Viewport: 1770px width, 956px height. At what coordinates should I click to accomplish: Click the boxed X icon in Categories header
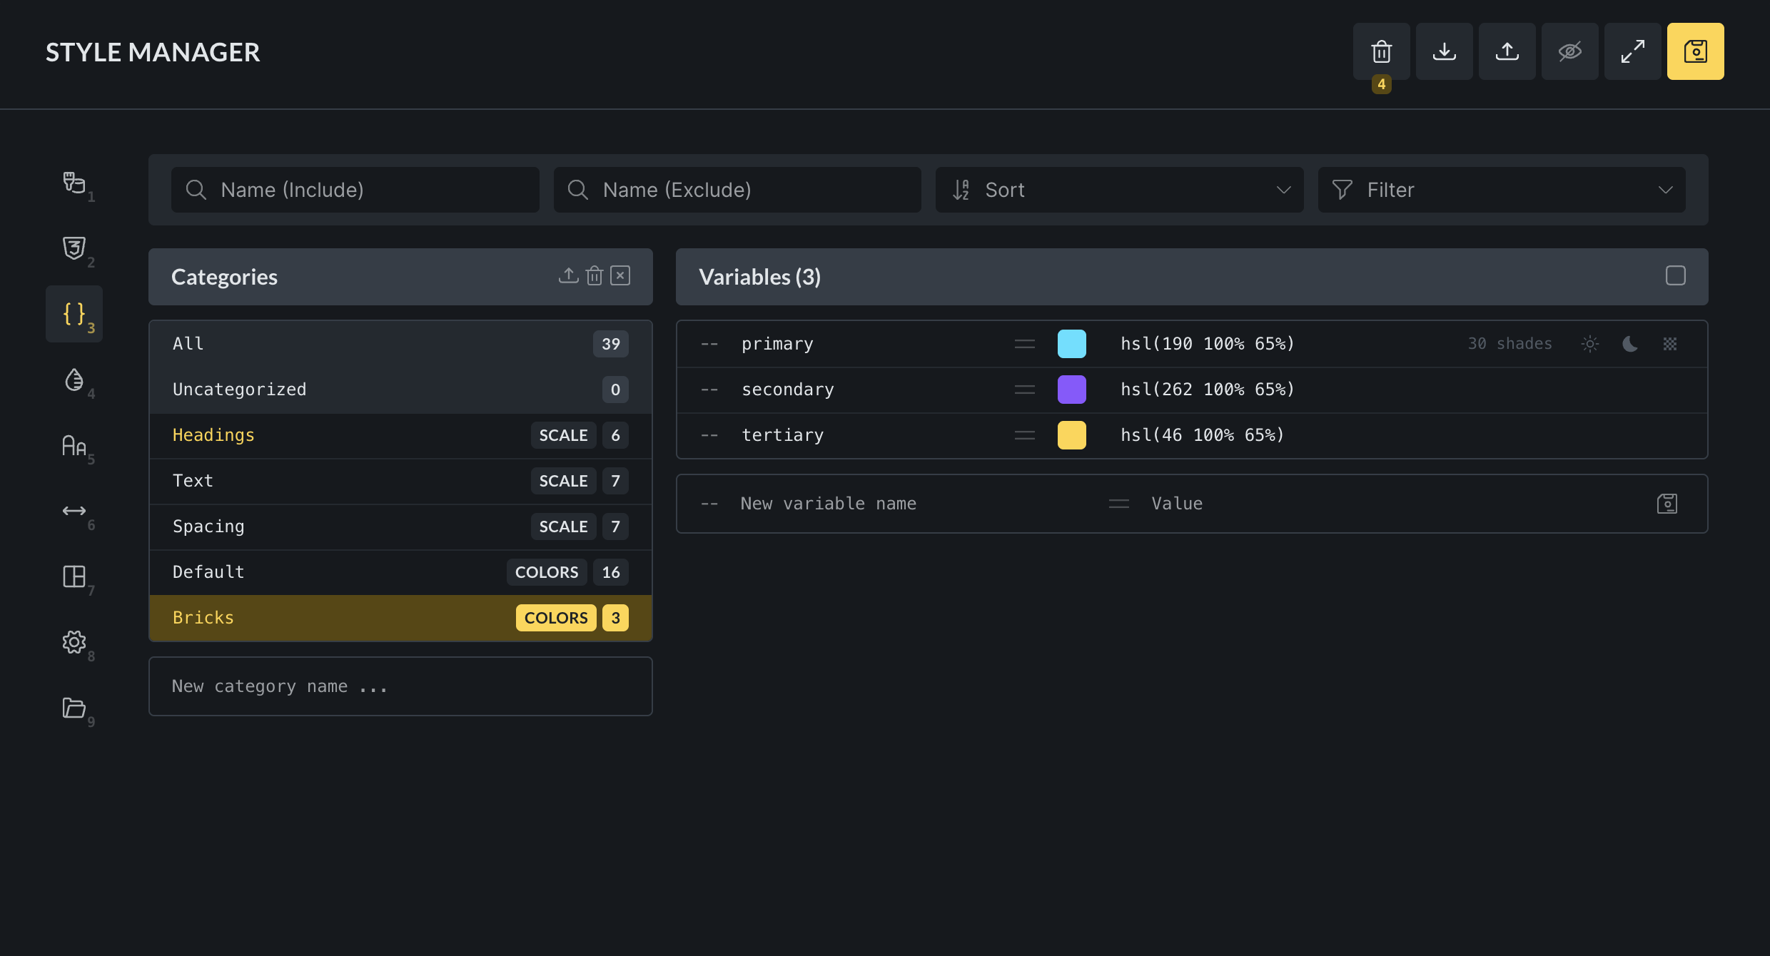pyautogui.click(x=620, y=275)
